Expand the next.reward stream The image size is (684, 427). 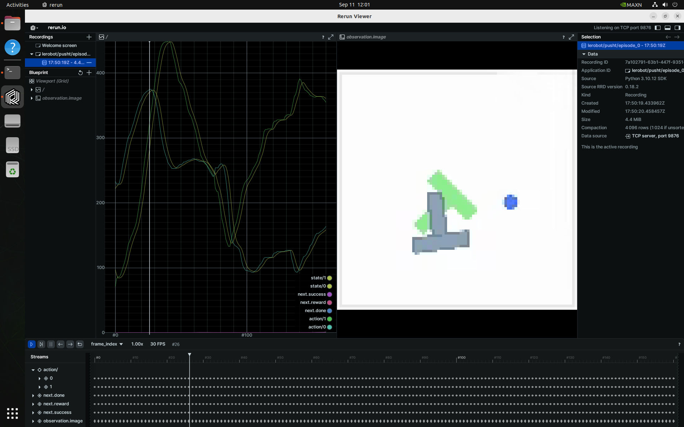(33, 404)
